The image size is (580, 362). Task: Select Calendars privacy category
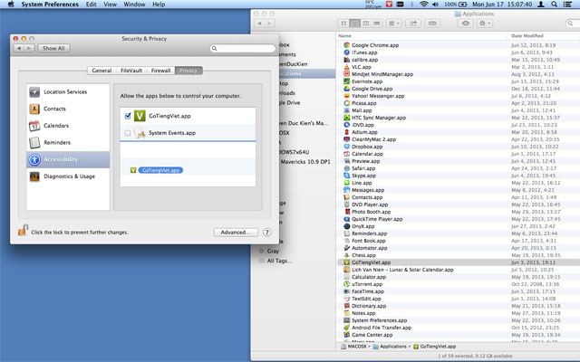[56, 125]
